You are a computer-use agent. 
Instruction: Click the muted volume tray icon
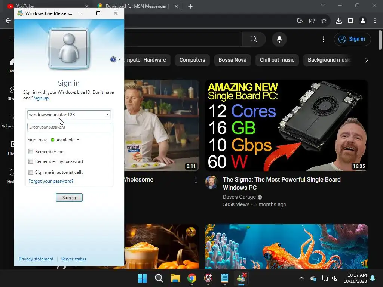[335, 278]
